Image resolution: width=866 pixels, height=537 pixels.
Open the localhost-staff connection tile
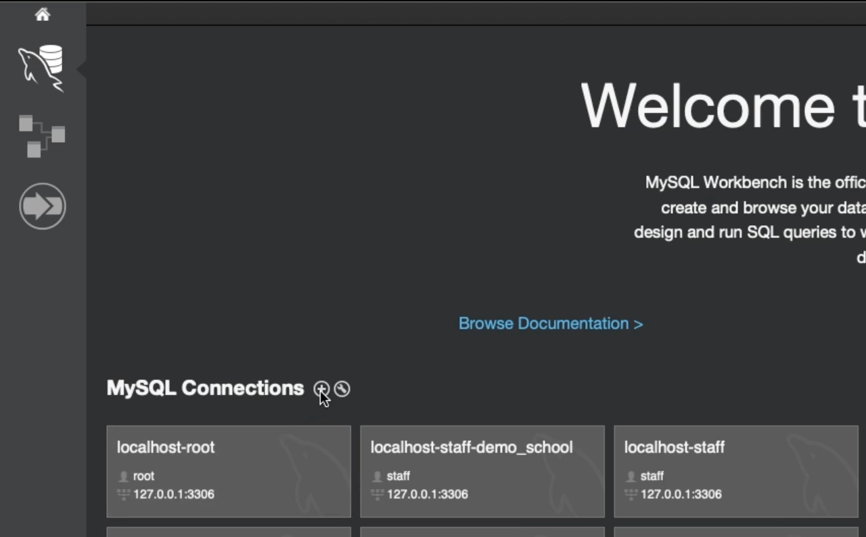pos(736,471)
